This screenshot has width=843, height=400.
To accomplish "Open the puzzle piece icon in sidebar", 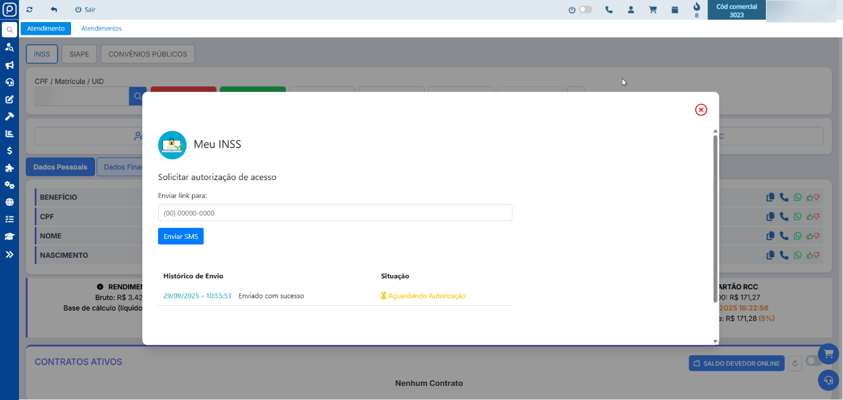I will (9, 168).
